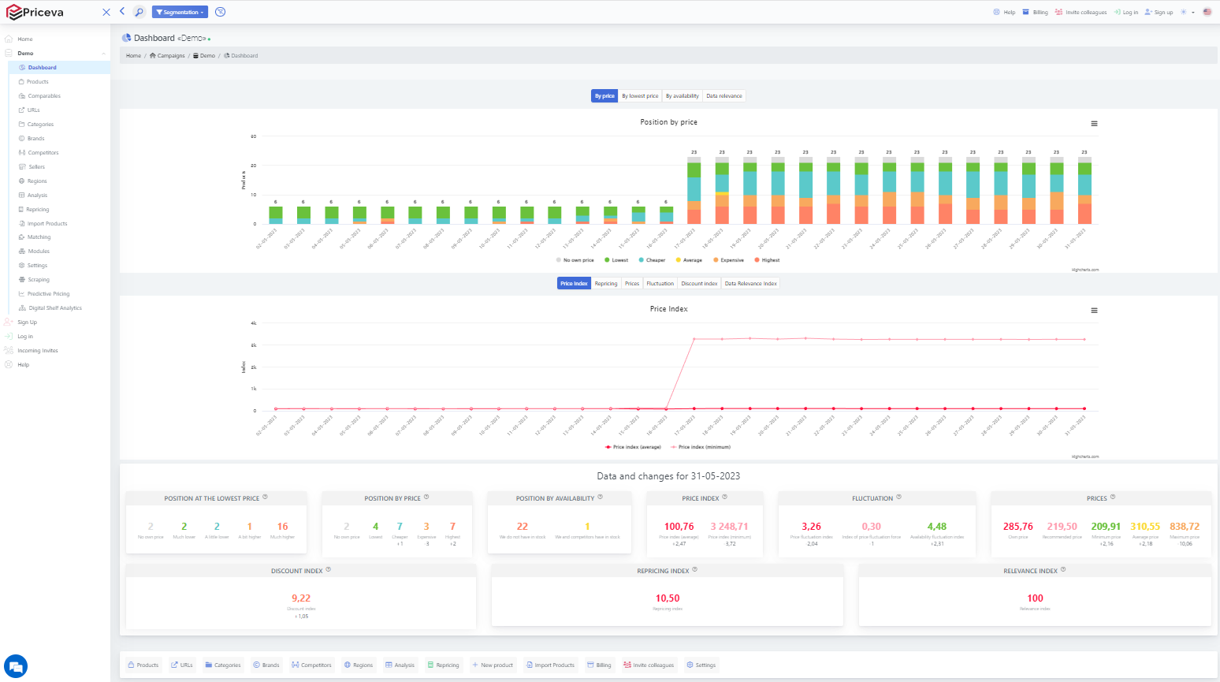
Task: Open the live chat bubble icon
Action: pyautogui.click(x=16, y=666)
